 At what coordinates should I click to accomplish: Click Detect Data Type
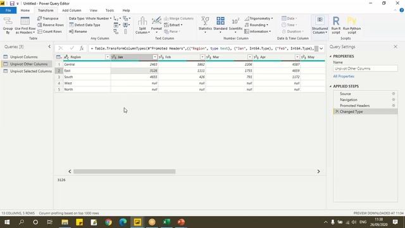coord(84,25)
